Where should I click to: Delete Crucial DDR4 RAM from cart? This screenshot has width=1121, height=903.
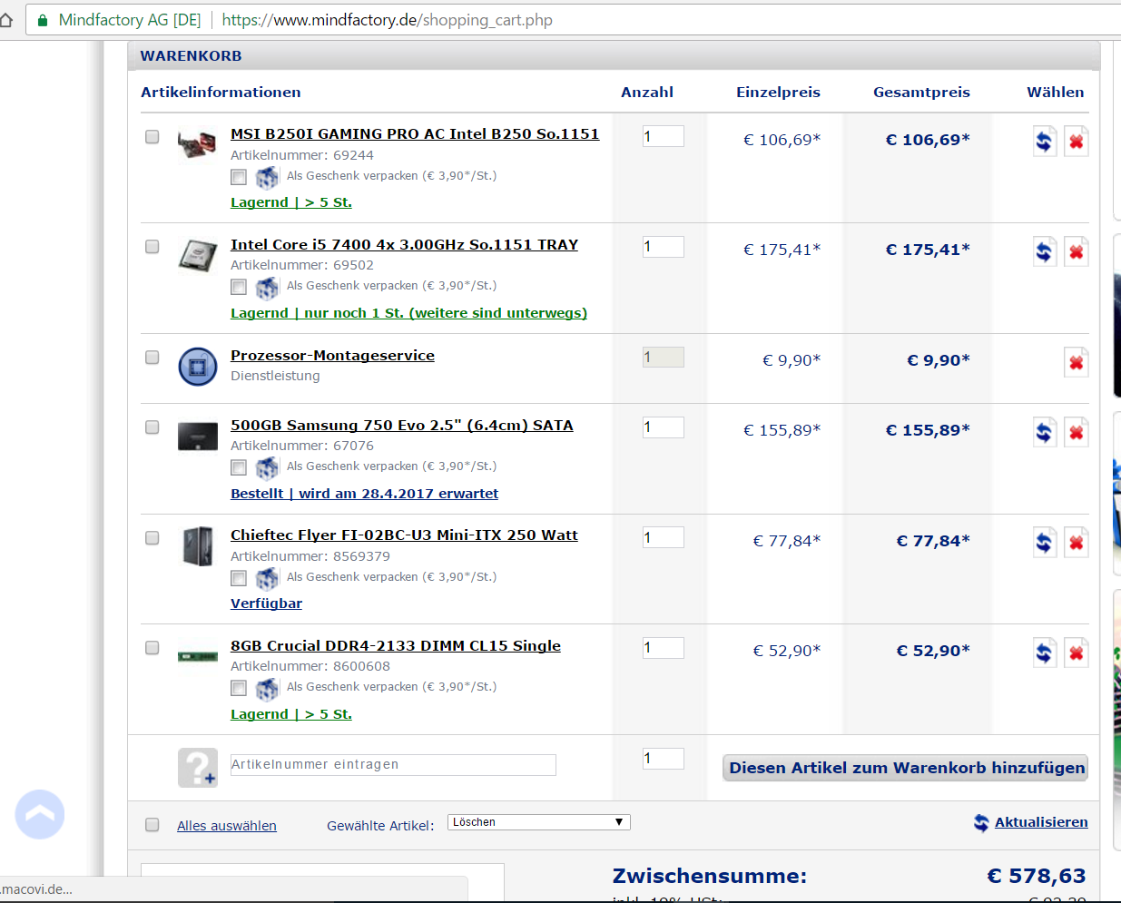[1077, 653]
